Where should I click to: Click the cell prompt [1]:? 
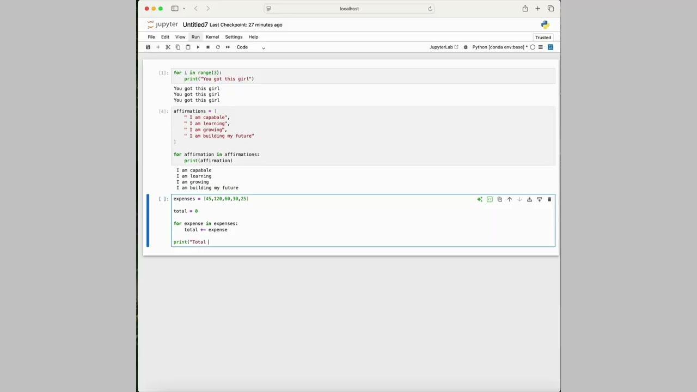163,73
